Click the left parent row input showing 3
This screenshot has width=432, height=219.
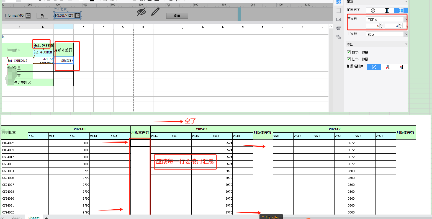point(392,26)
